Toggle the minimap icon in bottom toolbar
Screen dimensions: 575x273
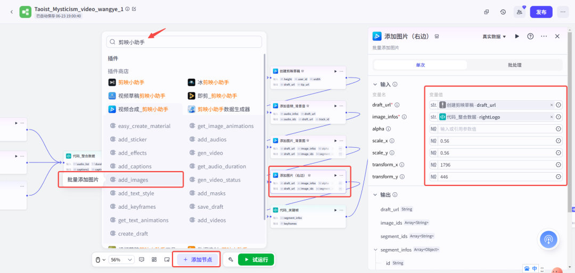point(167,260)
